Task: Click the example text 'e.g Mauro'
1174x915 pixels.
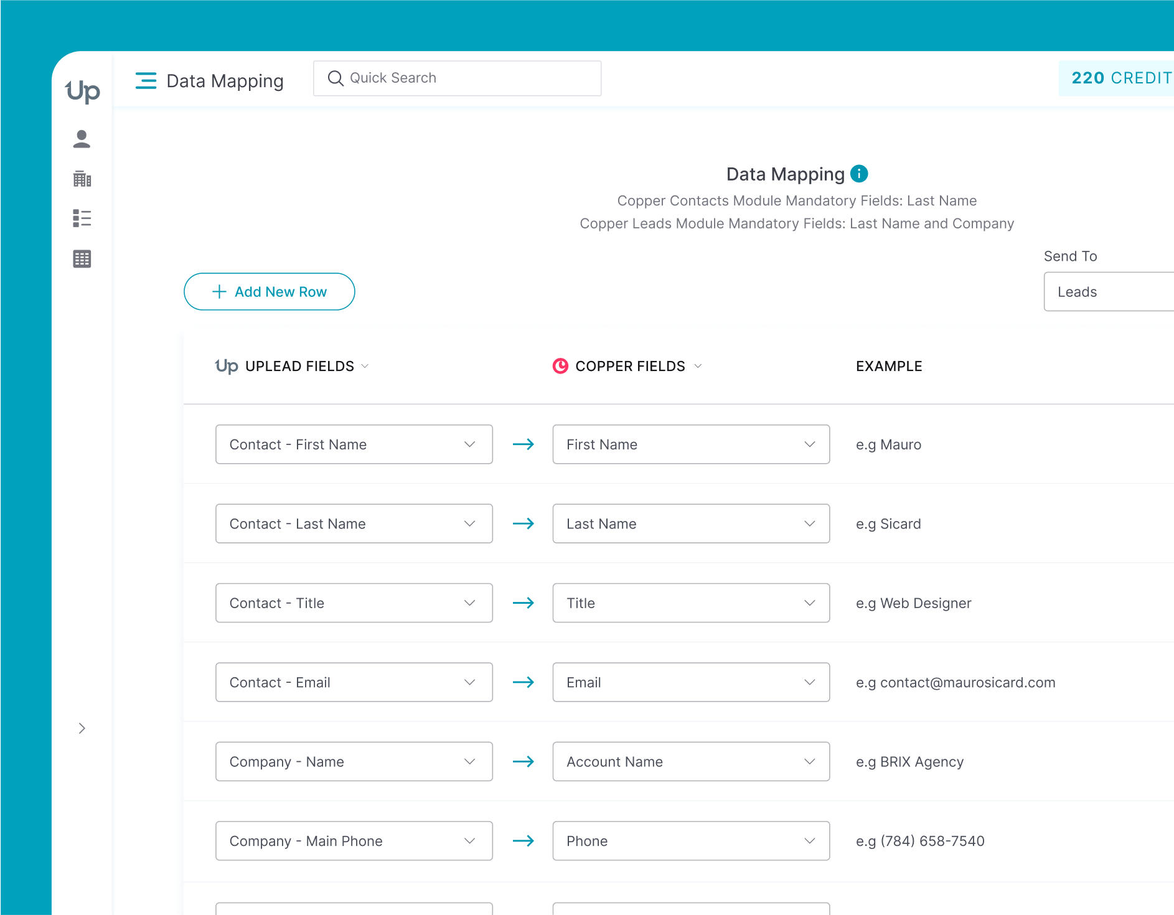Action: click(x=888, y=444)
